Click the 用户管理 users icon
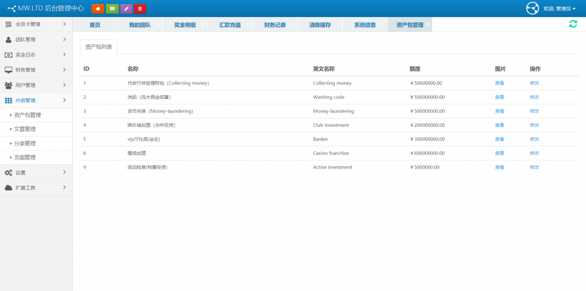Screen dimensions: 586x291 click(8, 85)
